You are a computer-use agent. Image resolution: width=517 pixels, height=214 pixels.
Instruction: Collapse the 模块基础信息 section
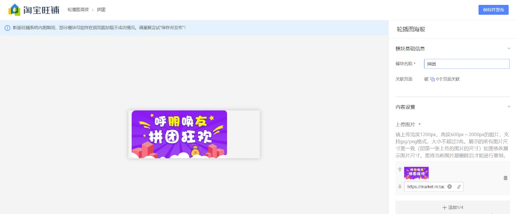(x=509, y=49)
